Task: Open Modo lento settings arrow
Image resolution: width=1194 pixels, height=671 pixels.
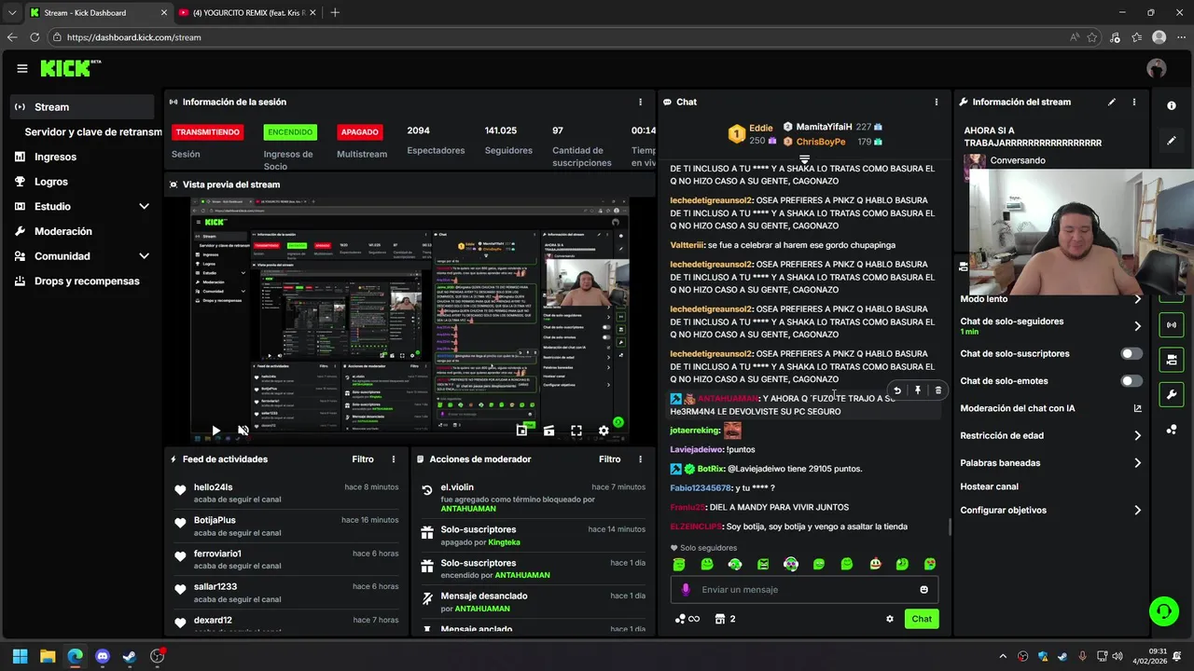Action: [x=1137, y=299]
